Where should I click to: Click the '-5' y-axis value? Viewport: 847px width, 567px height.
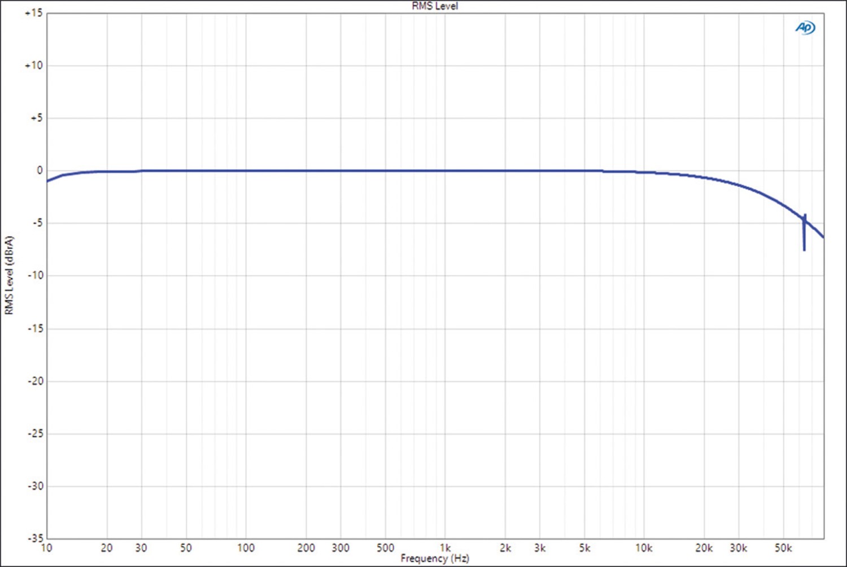click(x=37, y=223)
